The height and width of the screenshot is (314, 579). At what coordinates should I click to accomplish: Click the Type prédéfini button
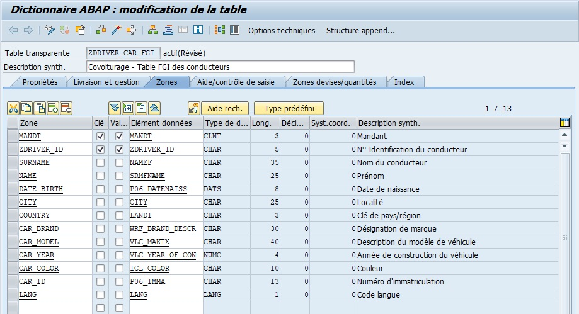click(x=289, y=109)
